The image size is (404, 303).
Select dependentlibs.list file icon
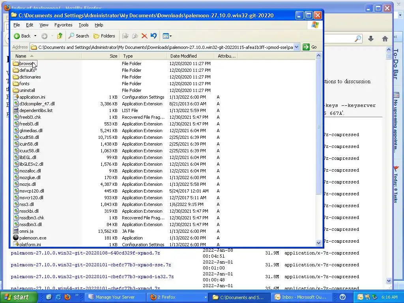[16, 110]
